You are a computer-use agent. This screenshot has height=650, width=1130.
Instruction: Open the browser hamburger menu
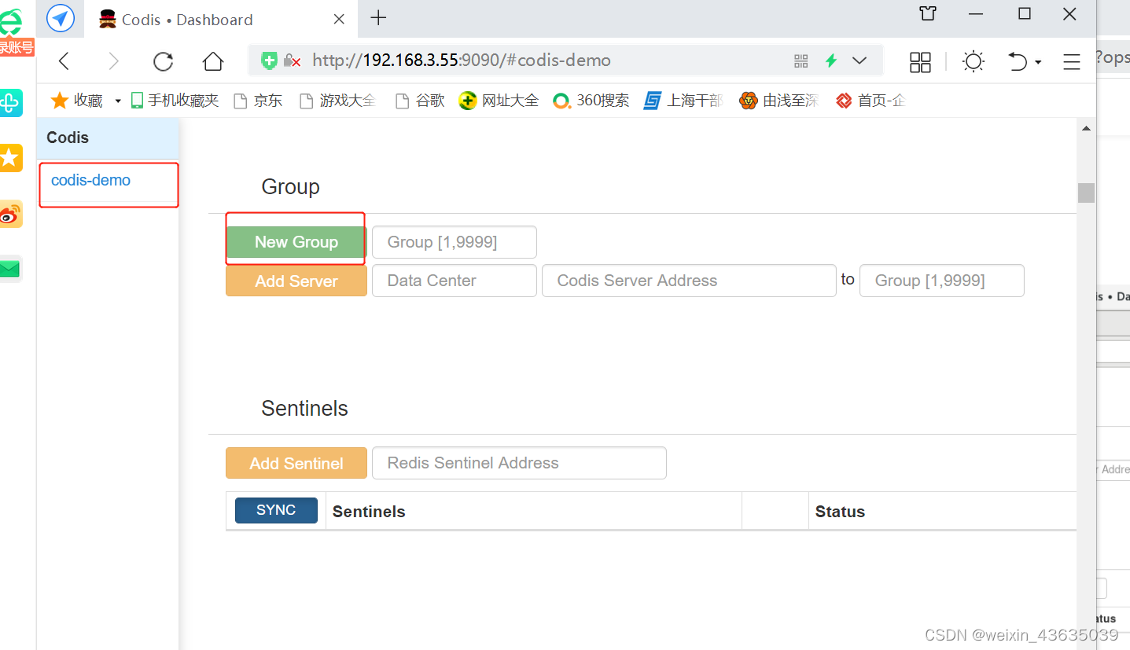[x=1071, y=61]
